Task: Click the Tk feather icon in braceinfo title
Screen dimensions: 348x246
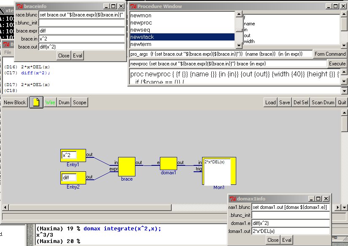Action: 20,6
